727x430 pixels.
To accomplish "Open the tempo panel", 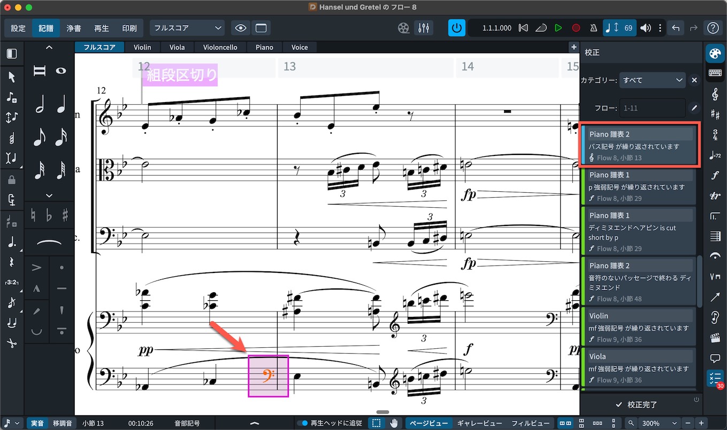I will 715,155.
